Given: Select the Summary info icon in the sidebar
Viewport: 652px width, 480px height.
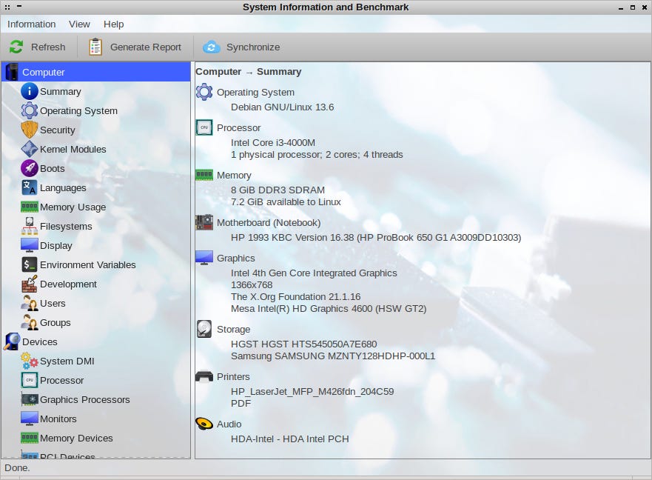Looking at the screenshot, I should click(30, 92).
